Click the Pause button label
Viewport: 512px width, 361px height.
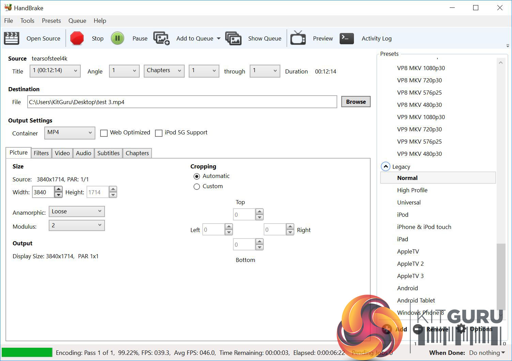(x=140, y=38)
